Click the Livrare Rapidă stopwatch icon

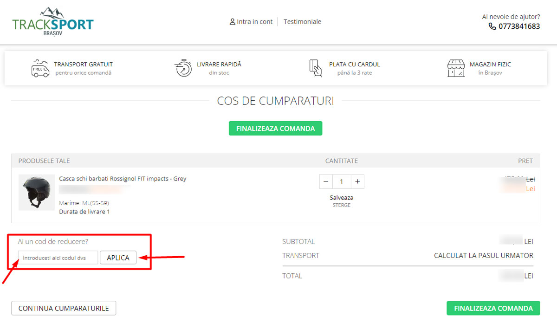pos(183,68)
